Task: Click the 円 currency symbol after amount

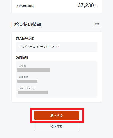Action: pyautogui.click(x=96, y=6)
